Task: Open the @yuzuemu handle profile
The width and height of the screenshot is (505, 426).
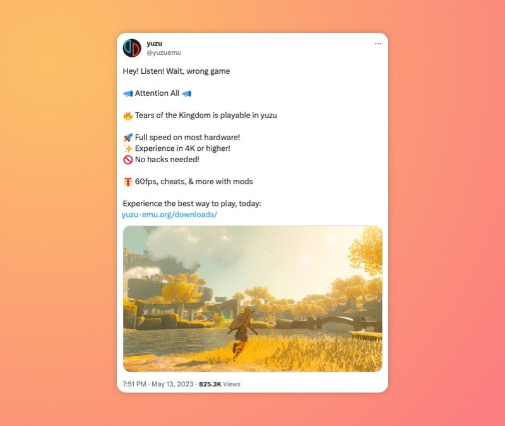Action: point(163,52)
